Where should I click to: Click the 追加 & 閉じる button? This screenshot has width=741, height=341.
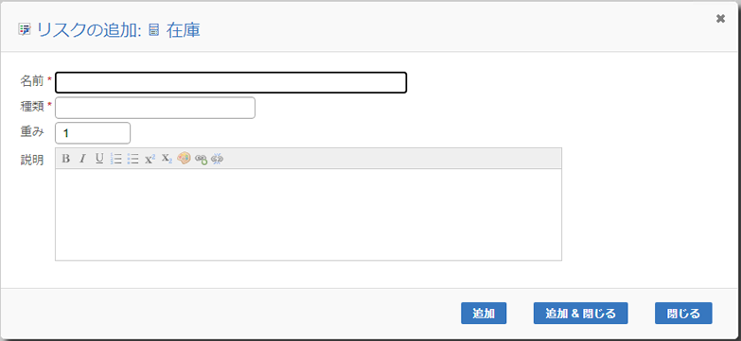point(581,314)
